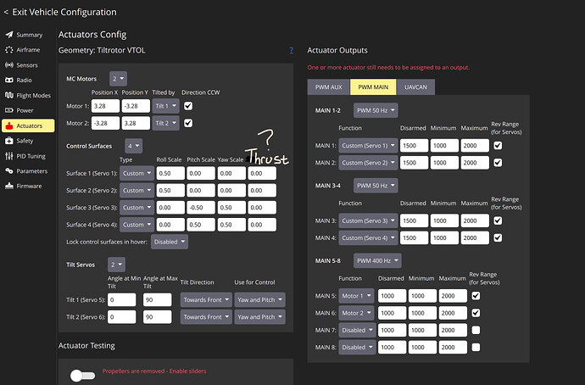This screenshot has height=385, width=585.
Task: Click the geometry help question mark link
Action: pos(291,51)
